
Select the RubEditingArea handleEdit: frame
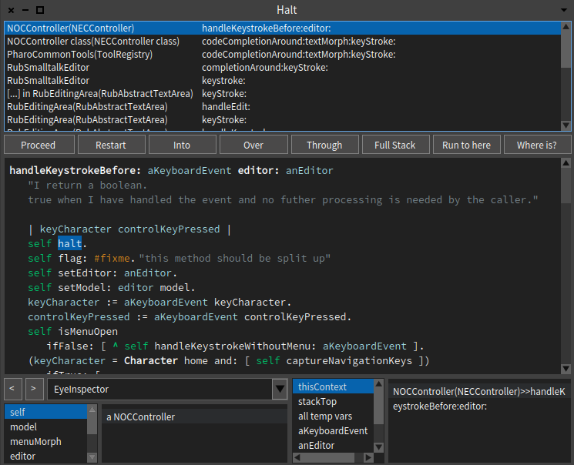(282, 107)
